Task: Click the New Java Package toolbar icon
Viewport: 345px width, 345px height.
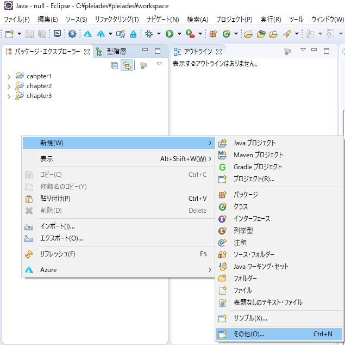Action: tap(213, 34)
